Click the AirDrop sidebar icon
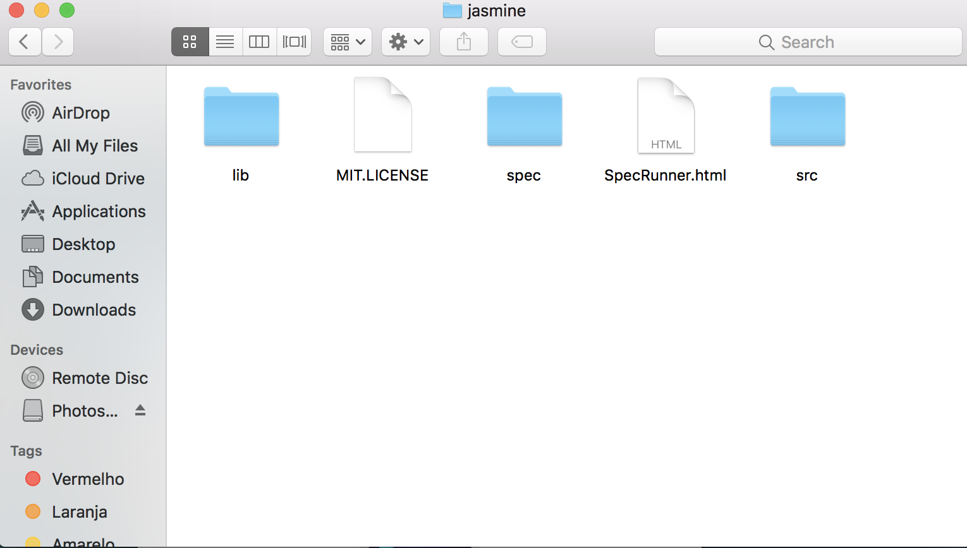Viewport: 967px width, 548px height. click(33, 112)
